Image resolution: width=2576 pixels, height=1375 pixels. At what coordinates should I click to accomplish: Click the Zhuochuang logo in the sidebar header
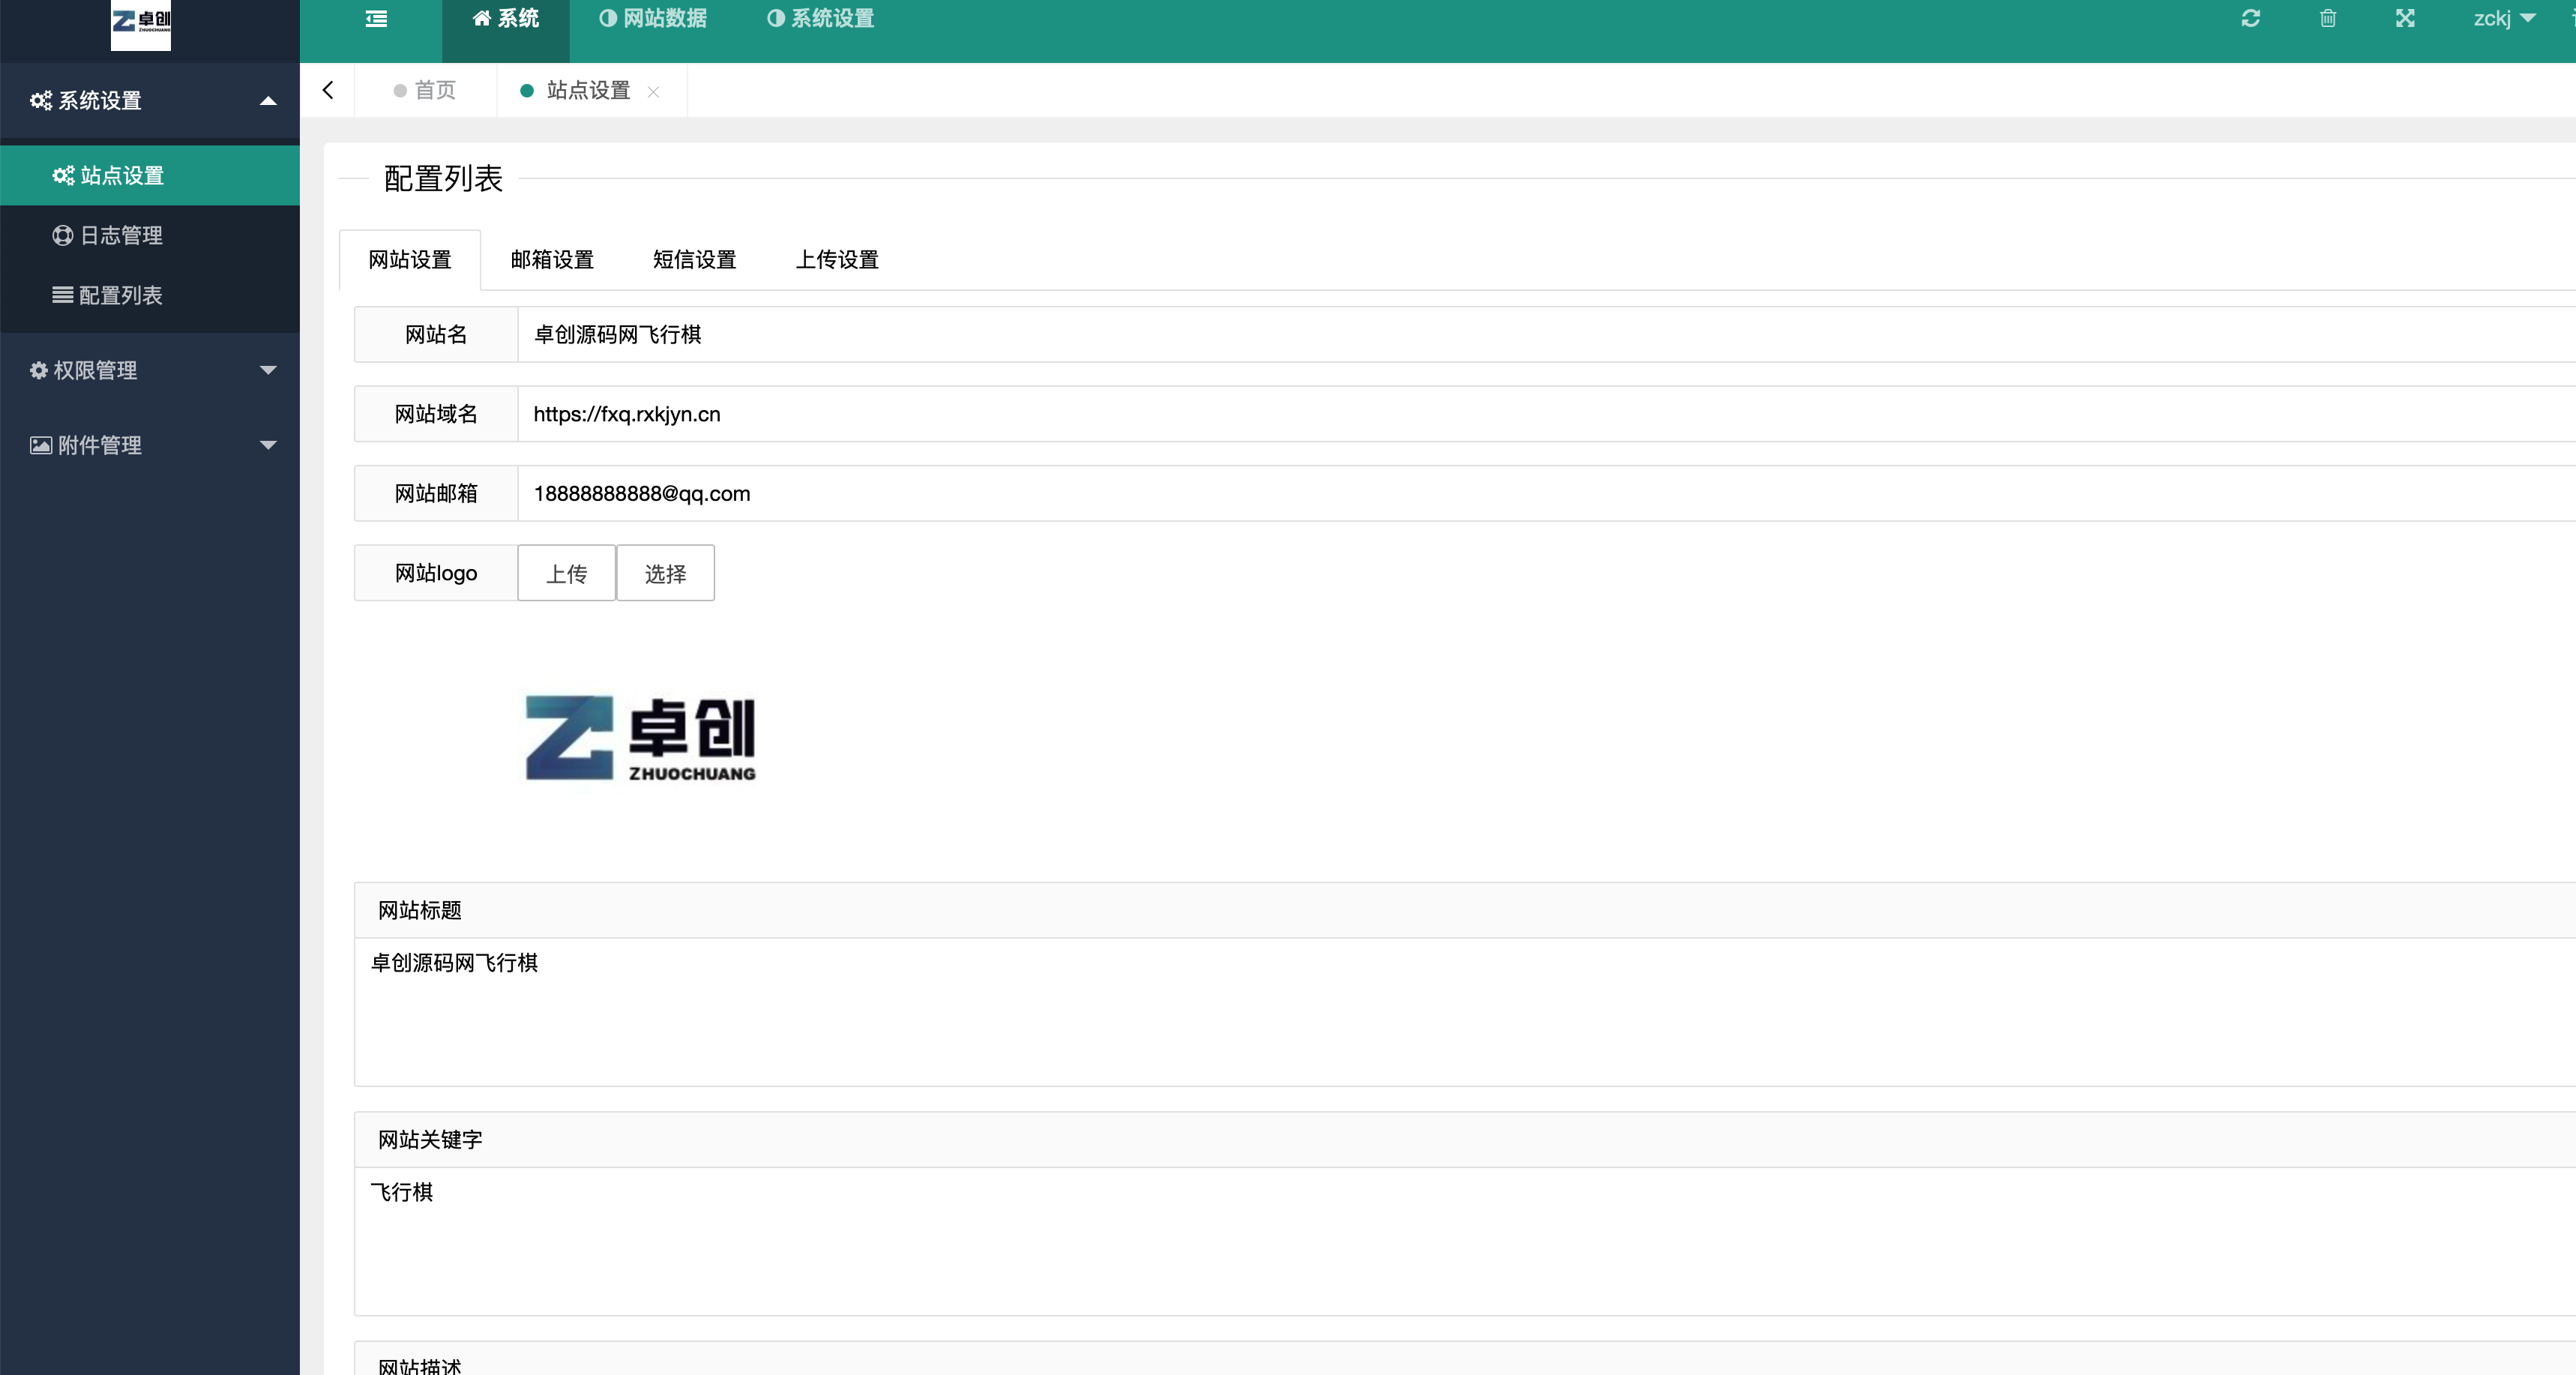tap(140, 24)
